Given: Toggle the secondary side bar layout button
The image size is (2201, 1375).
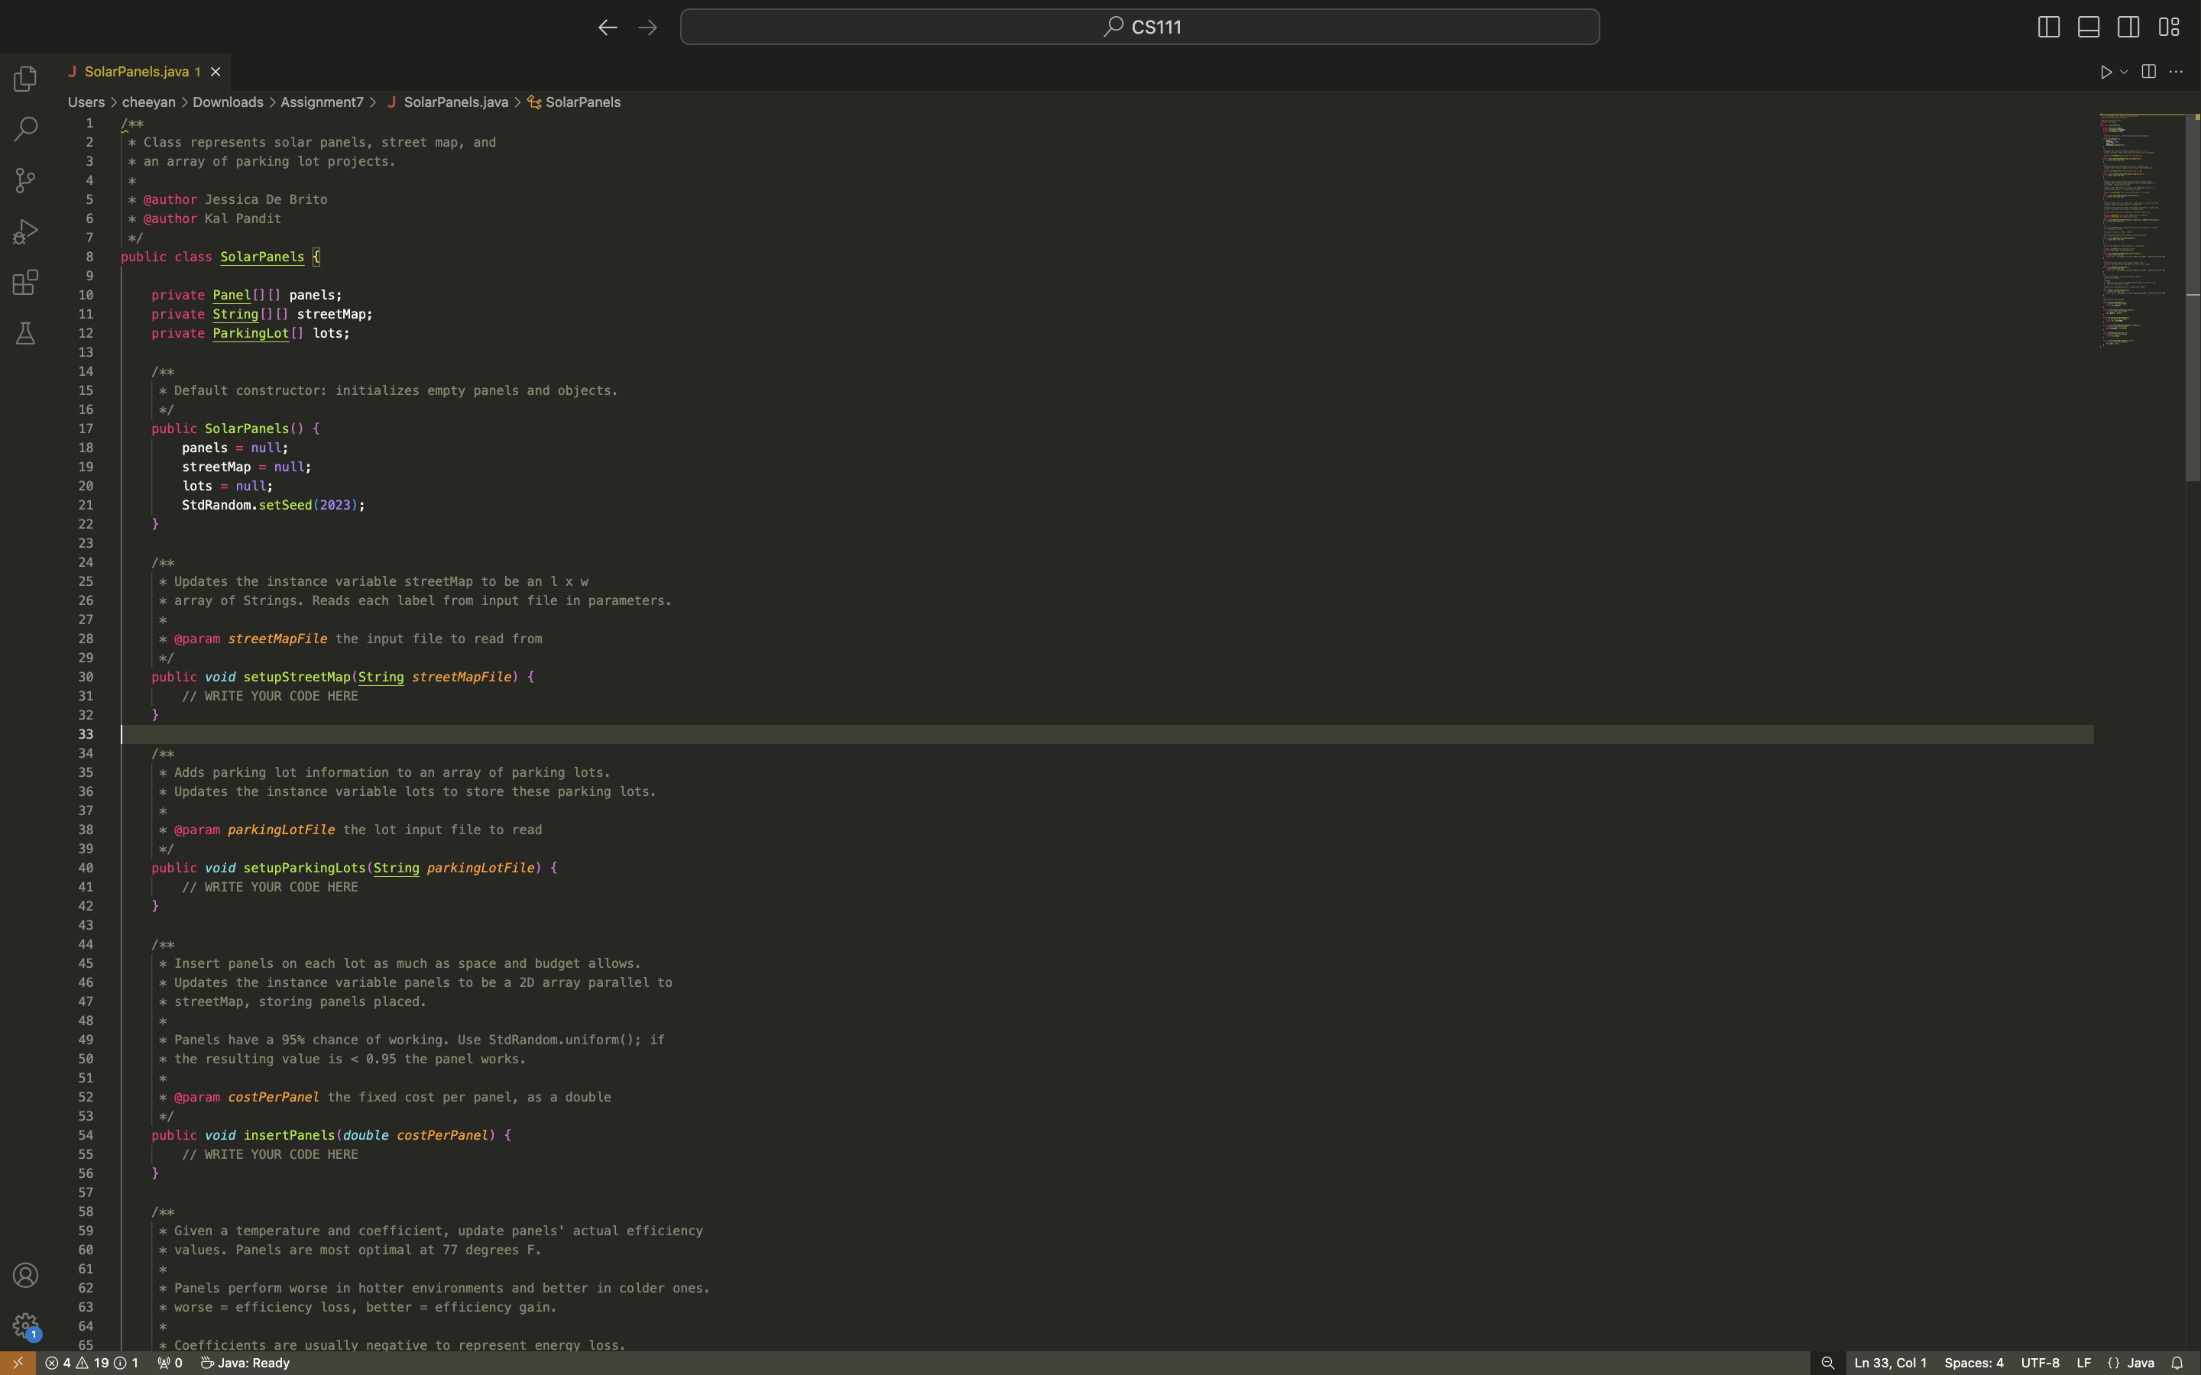Looking at the screenshot, I should tap(2128, 27).
